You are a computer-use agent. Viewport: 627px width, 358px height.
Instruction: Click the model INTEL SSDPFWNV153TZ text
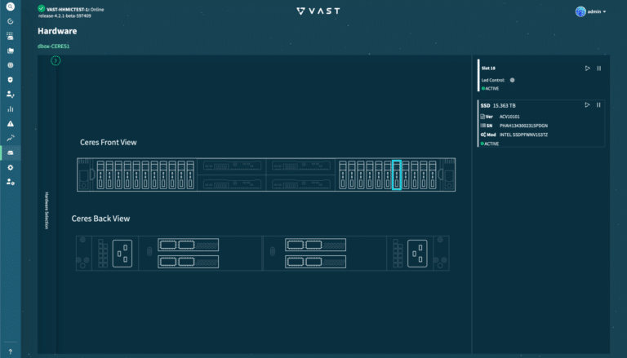point(523,135)
